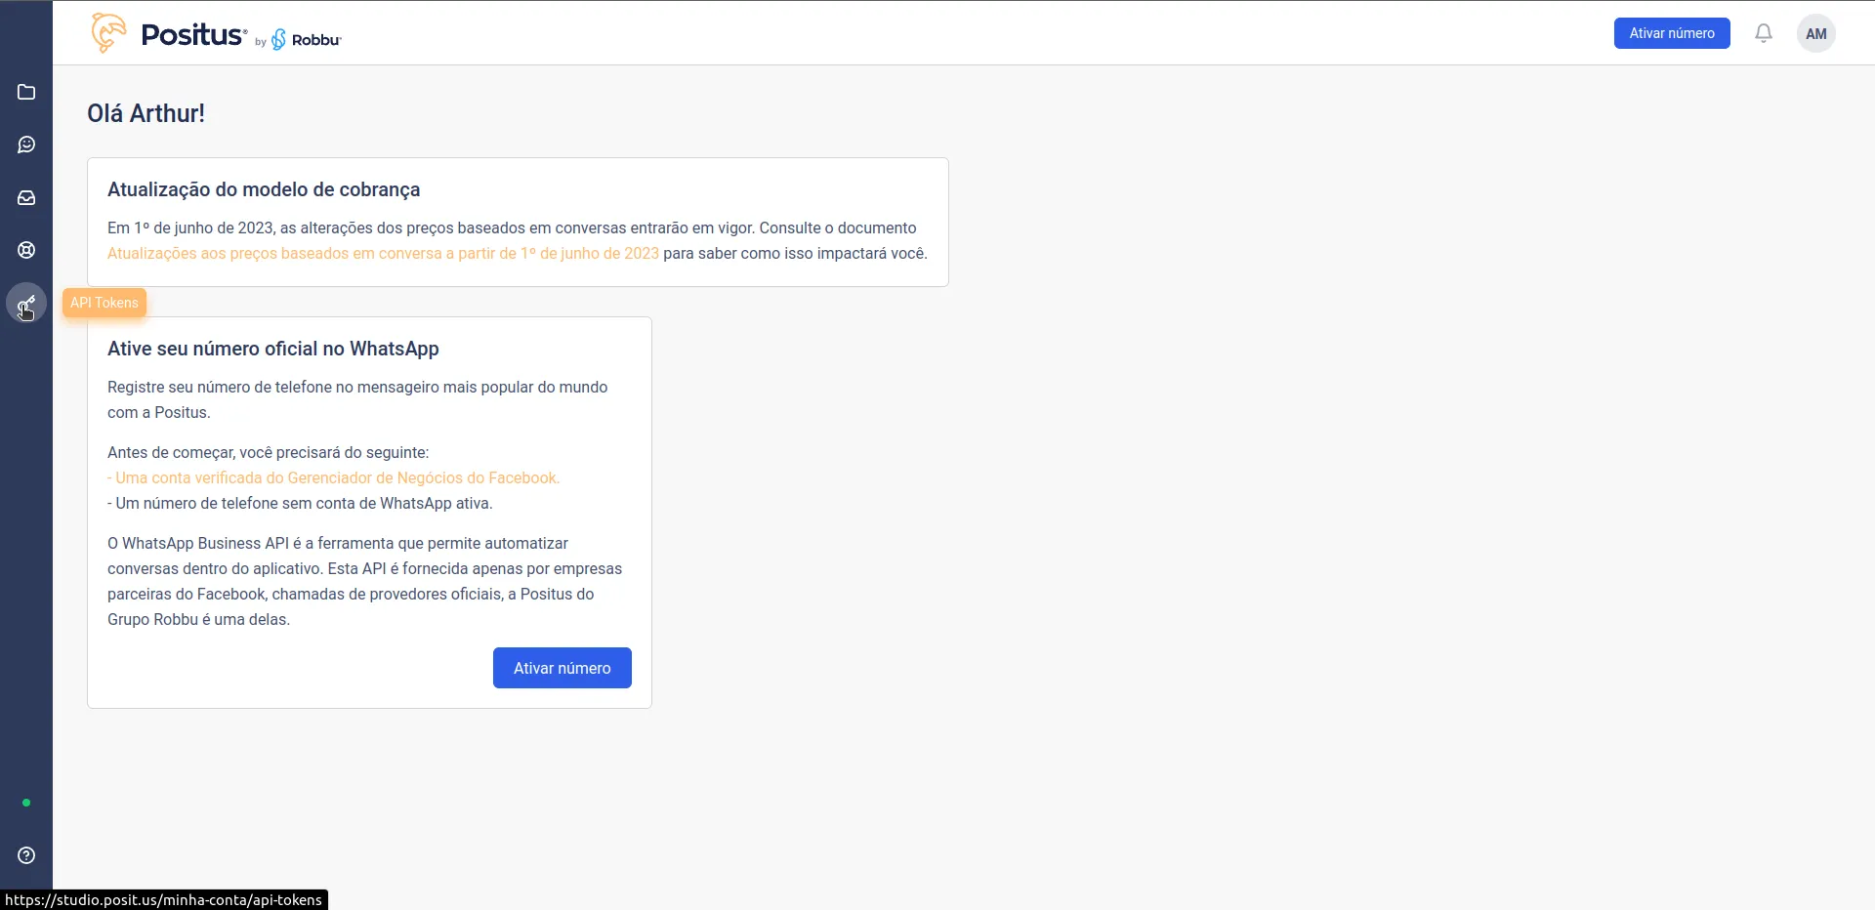Click Ativar número button in WhatsApp card
Image resolution: width=1875 pixels, height=910 pixels.
click(562, 668)
